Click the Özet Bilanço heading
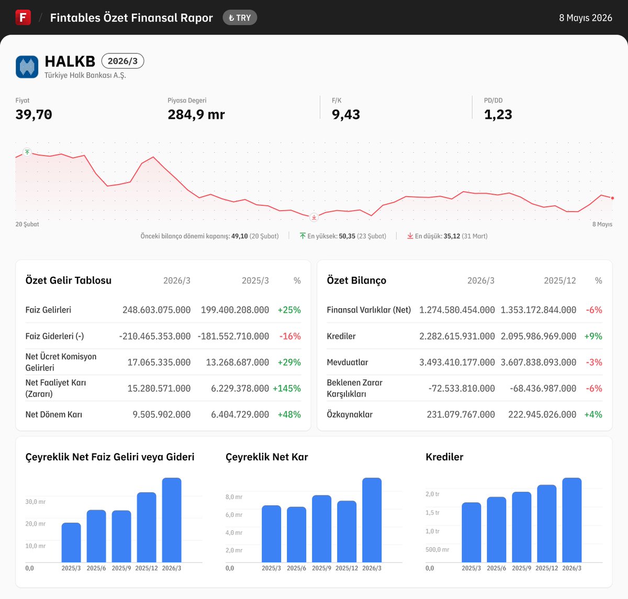Viewport: 628px width, 599px height. [x=356, y=280]
